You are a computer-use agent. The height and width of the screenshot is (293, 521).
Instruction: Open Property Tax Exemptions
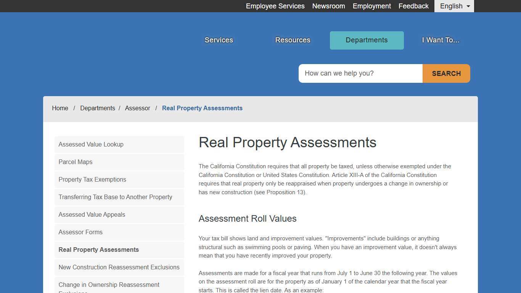pos(92,179)
